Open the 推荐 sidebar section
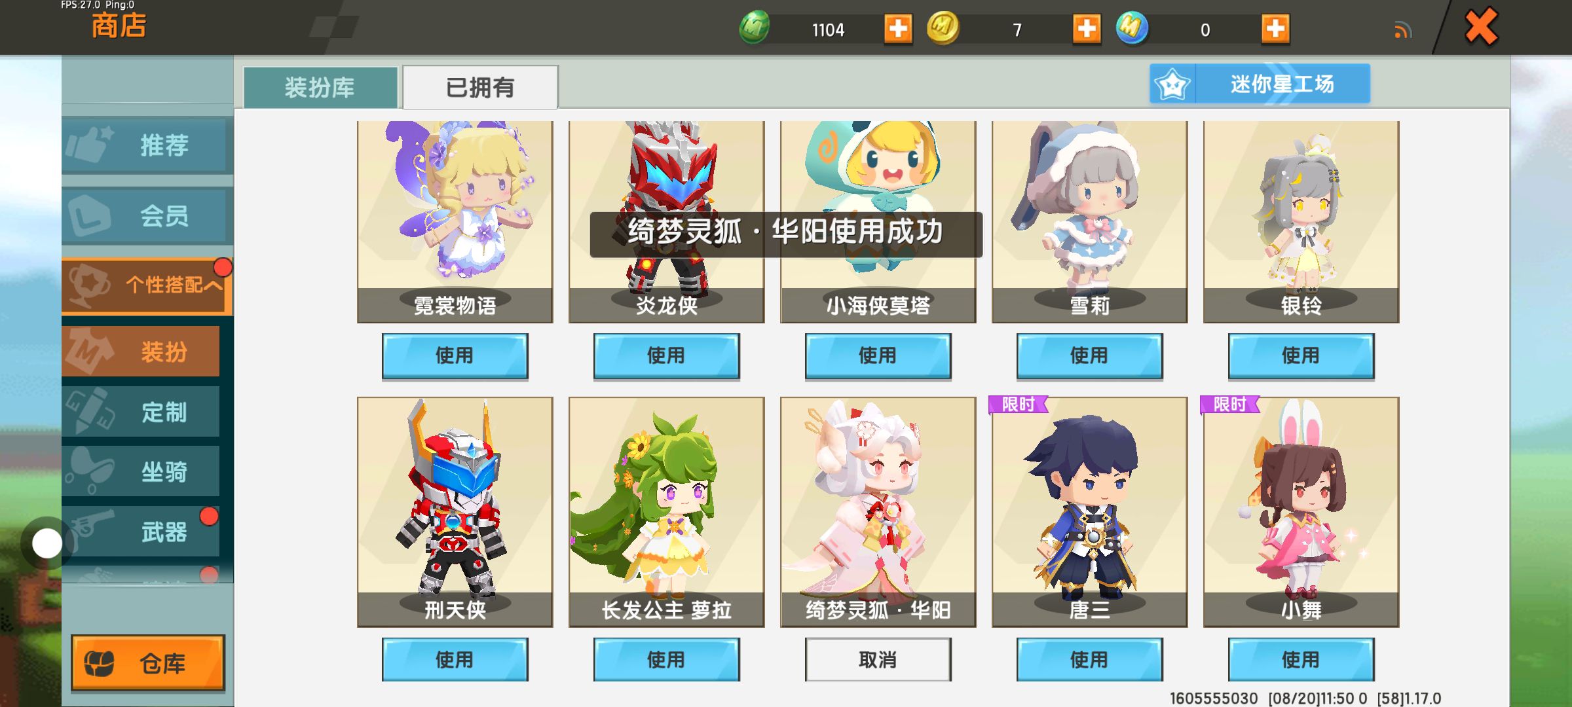Viewport: 1572px width, 707px height. click(147, 145)
